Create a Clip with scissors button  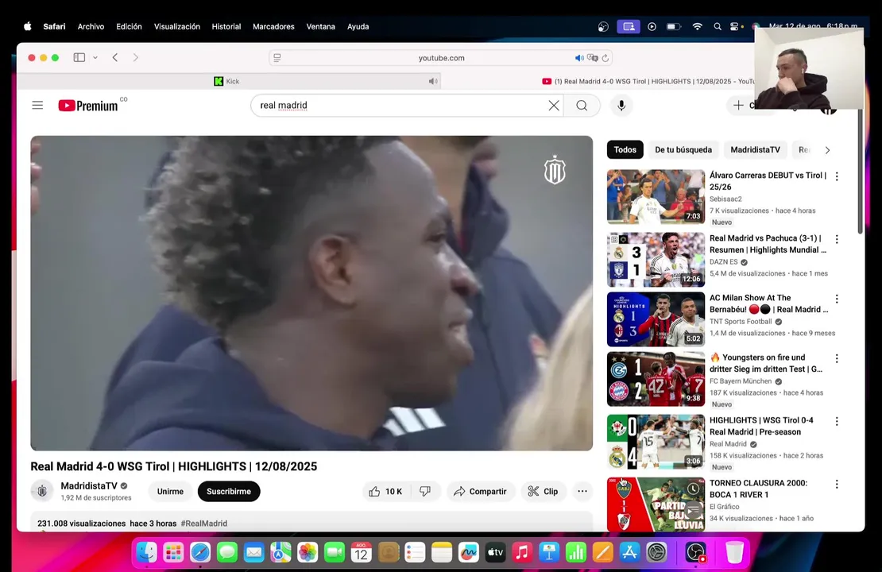543,491
